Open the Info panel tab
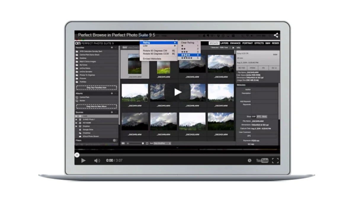351x199 pixels. click(x=238, y=48)
